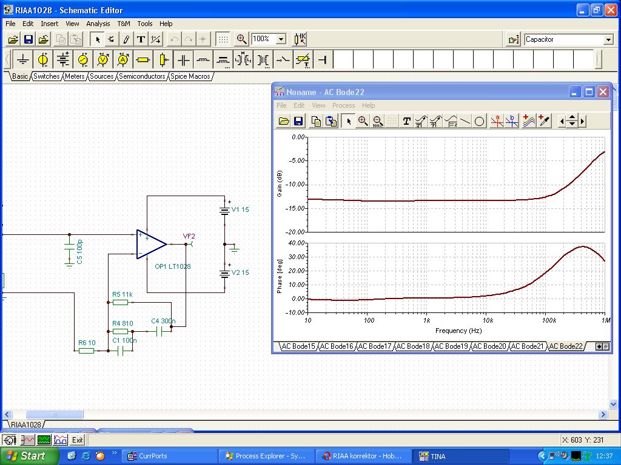
Task: Choose the wire drawing pencil tool
Action: coord(126,39)
